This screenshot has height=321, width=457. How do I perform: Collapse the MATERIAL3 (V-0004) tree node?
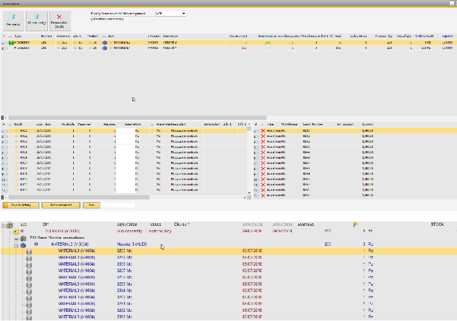tap(16, 246)
